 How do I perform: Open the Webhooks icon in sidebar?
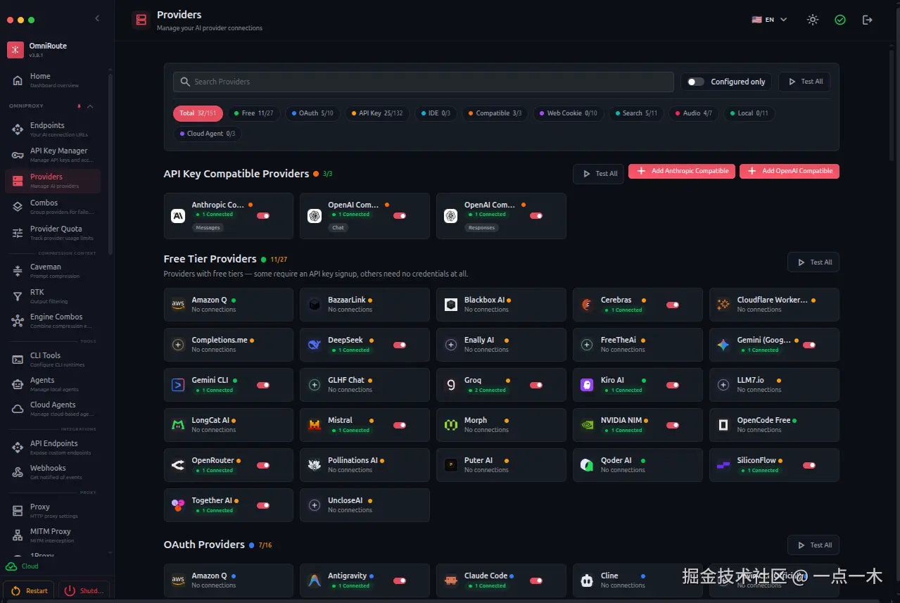point(18,472)
